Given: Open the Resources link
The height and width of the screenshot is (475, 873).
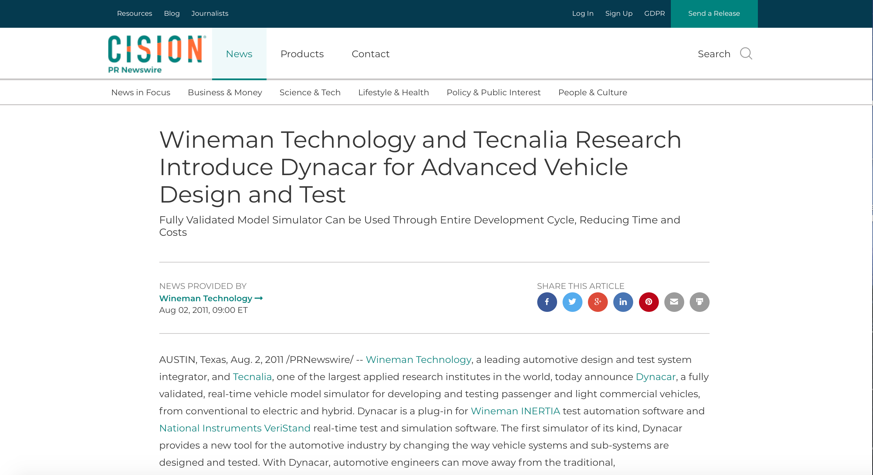Looking at the screenshot, I should [134, 14].
